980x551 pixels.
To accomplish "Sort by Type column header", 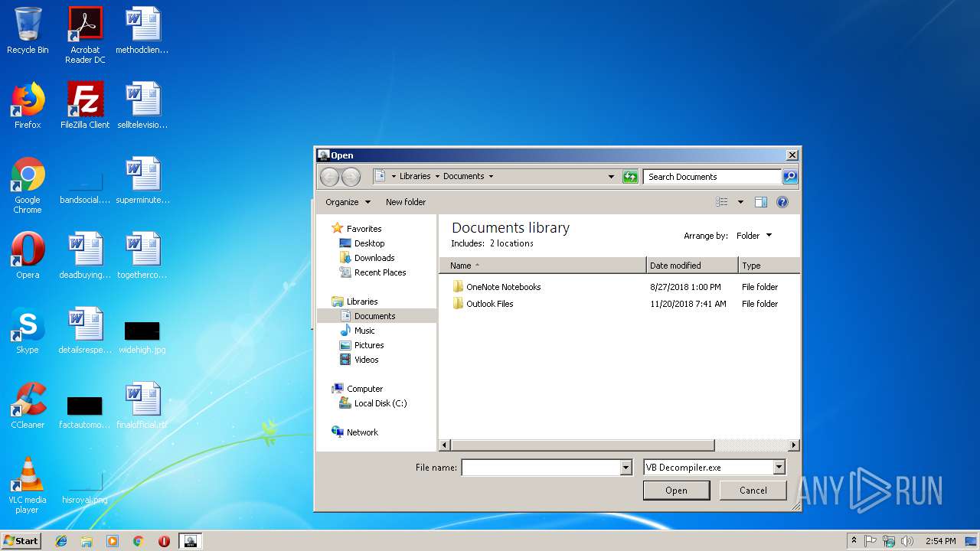I will click(769, 266).
